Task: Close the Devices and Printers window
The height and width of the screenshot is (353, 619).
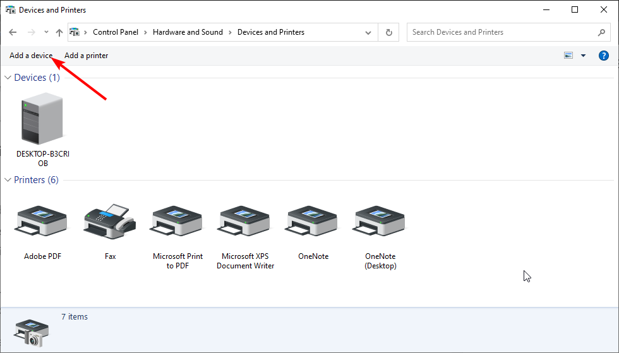Action: click(x=604, y=10)
